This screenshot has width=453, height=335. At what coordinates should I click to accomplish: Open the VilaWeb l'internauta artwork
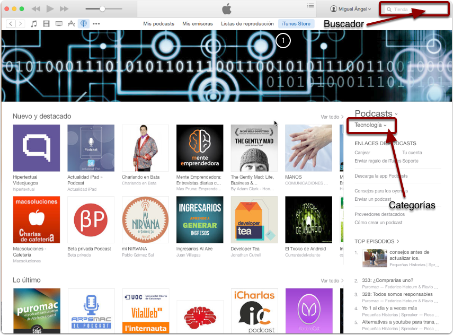(146, 311)
